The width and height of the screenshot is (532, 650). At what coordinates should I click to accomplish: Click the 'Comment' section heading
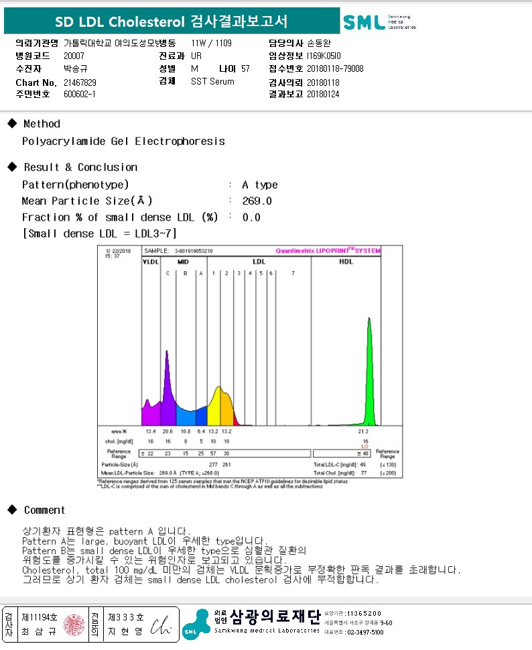pyautogui.click(x=44, y=510)
